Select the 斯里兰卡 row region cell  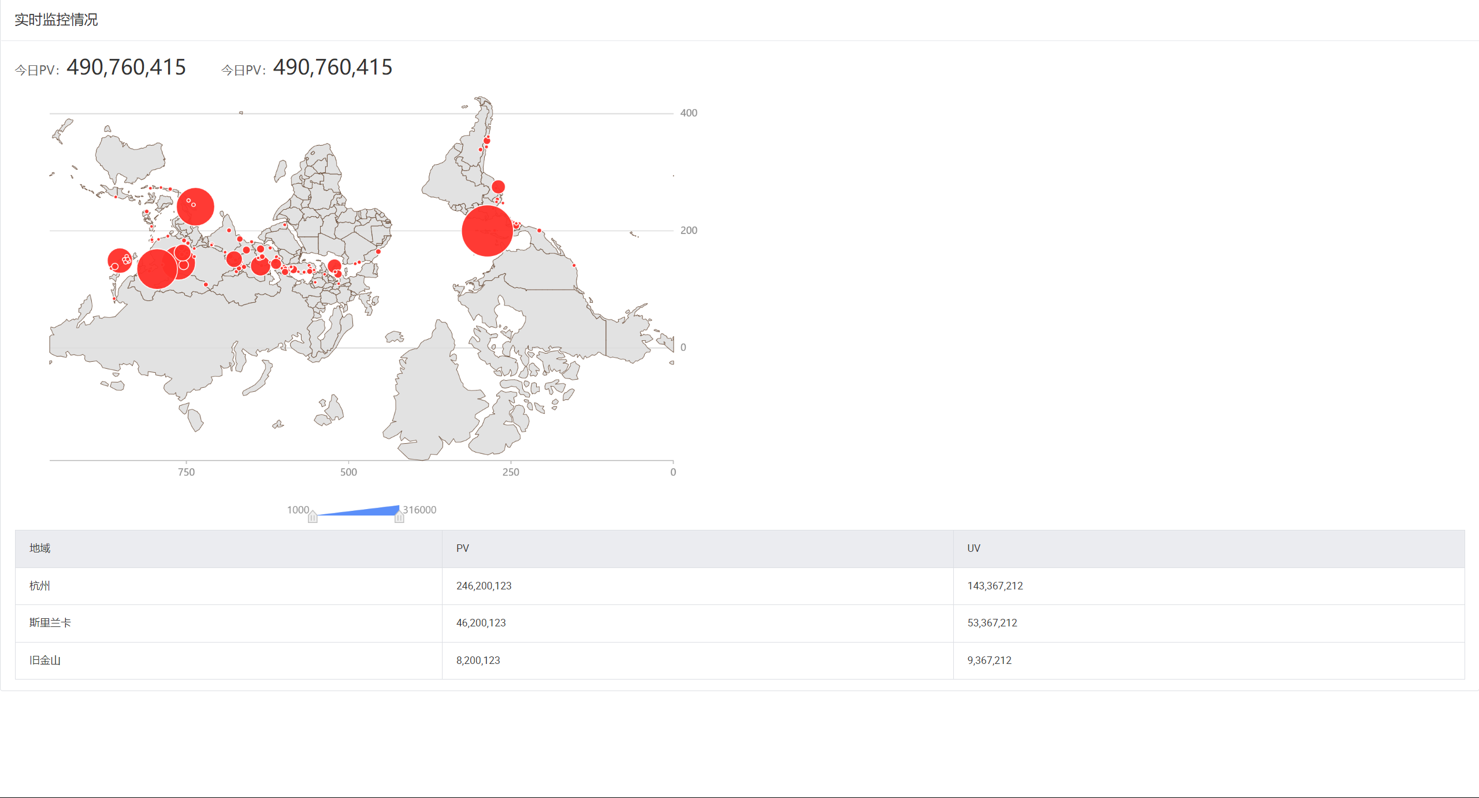tap(50, 623)
